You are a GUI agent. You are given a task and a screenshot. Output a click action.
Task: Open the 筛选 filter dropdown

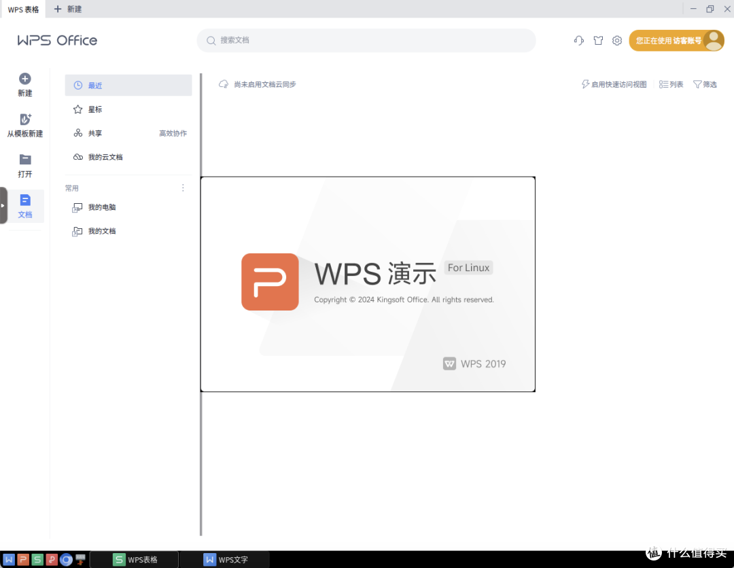click(x=705, y=84)
